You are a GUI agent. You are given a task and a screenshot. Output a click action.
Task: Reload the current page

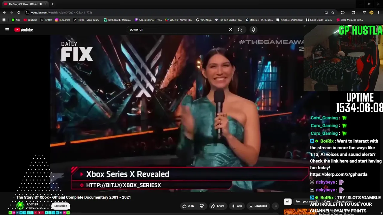[x=19, y=13]
